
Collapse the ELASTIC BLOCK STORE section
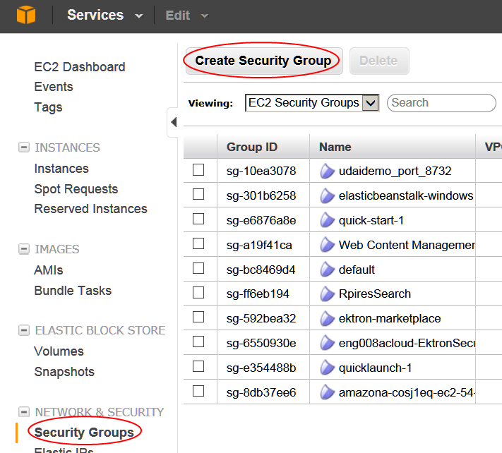tap(24, 330)
